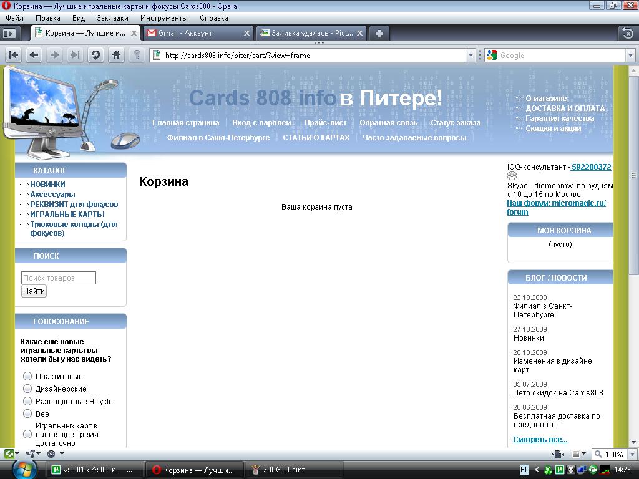Click the Fast Forward navigation button
The width and height of the screenshot is (639, 479).
pyautogui.click(x=75, y=55)
